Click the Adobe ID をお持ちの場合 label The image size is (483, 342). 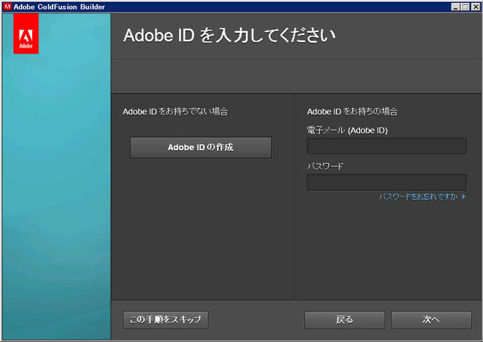[x=352, y=111]
